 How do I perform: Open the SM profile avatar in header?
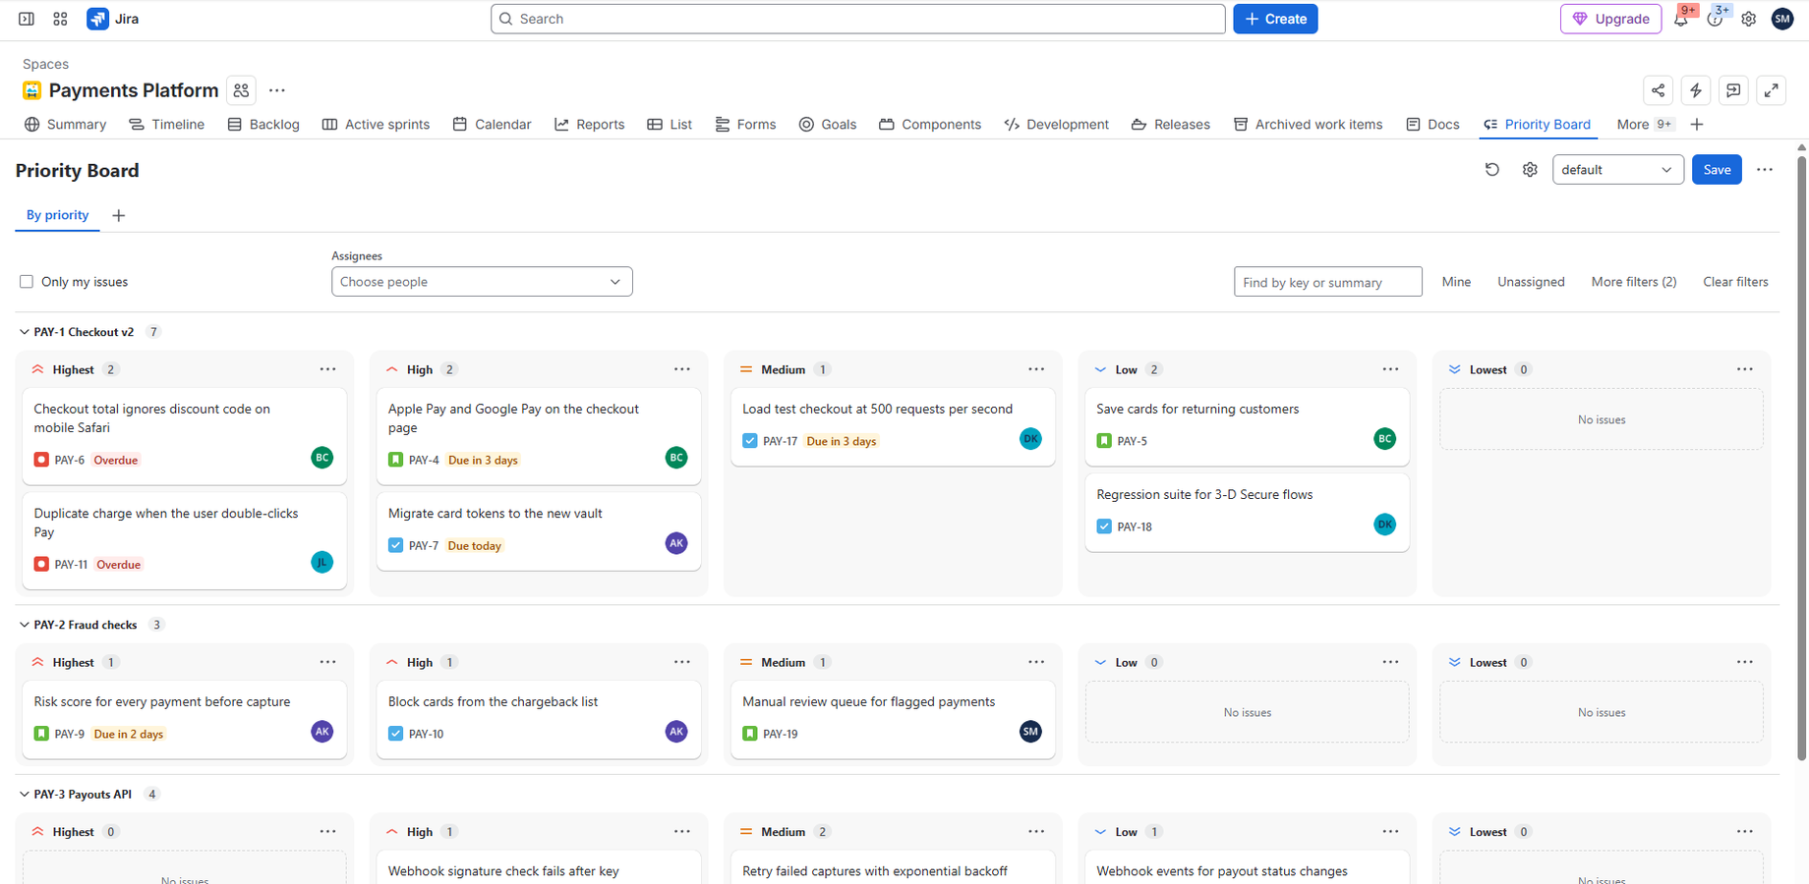[1782, 19]
